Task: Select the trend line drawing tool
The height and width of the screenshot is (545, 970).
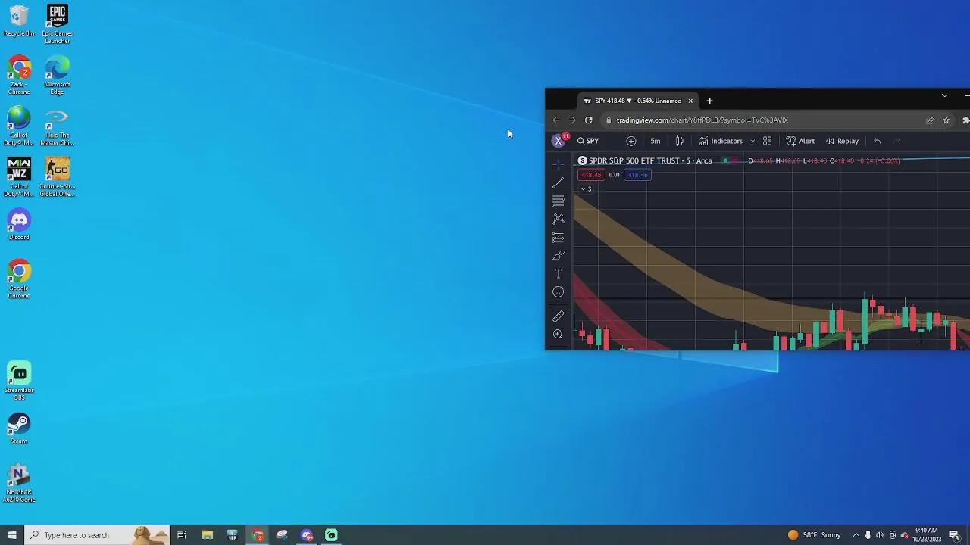Action: point(559,183)
